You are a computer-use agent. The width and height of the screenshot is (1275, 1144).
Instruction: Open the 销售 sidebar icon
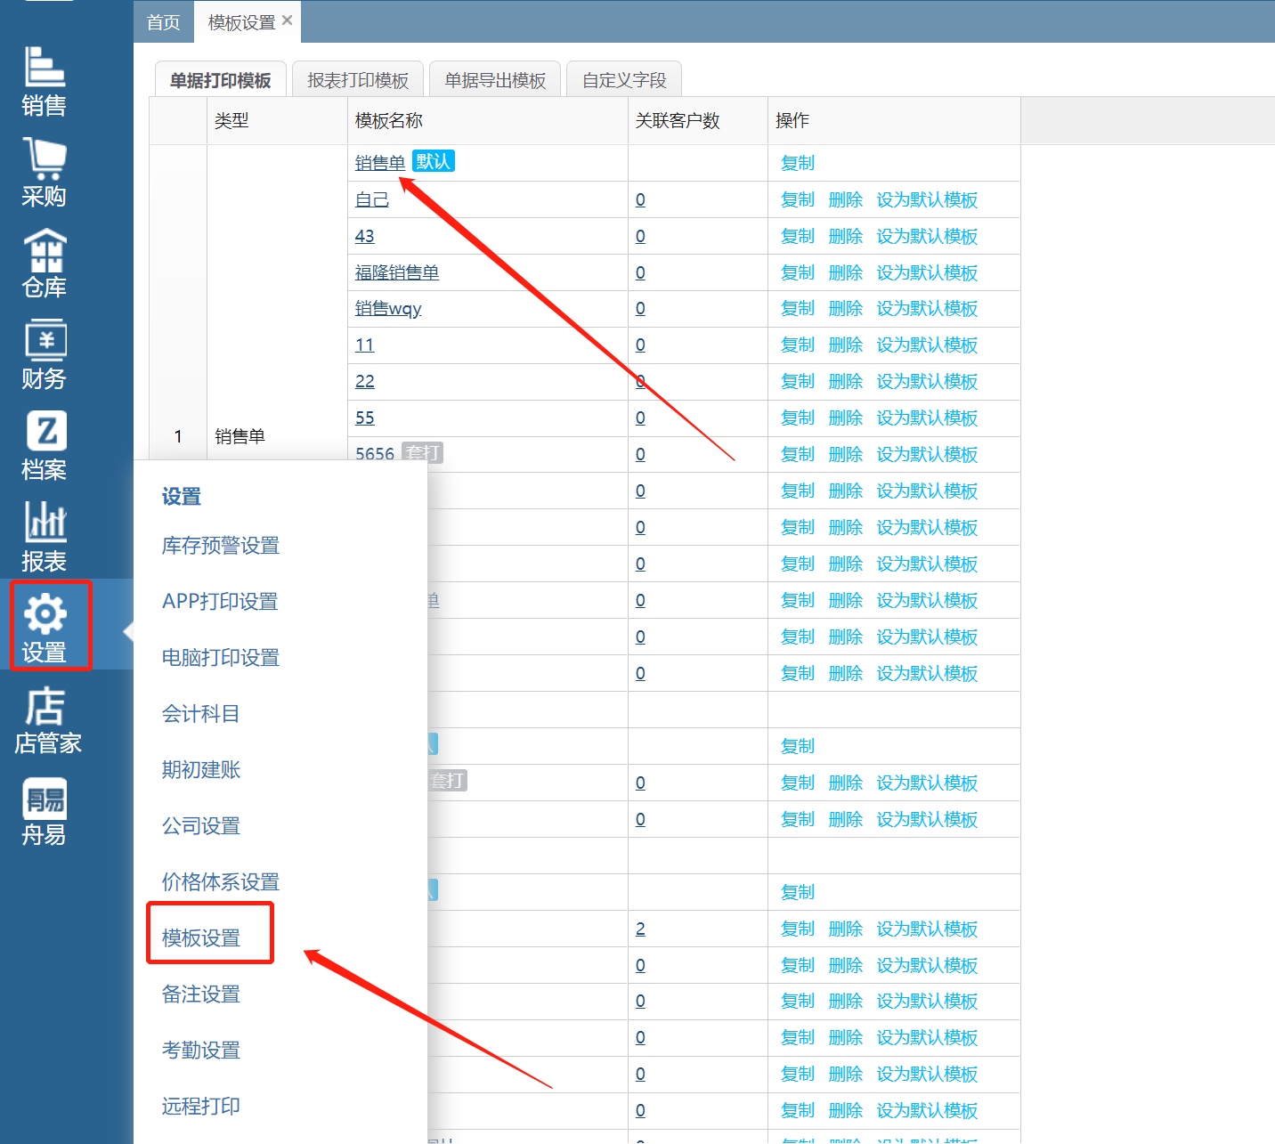[x=44, y=81]
